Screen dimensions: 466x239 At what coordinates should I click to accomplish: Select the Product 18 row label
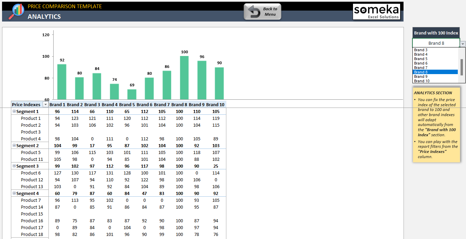(x=32, y=234)
